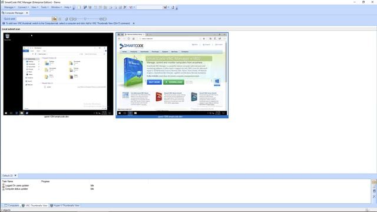Close the Default task list tab
The image size is (377, 212).
[15, 175]
